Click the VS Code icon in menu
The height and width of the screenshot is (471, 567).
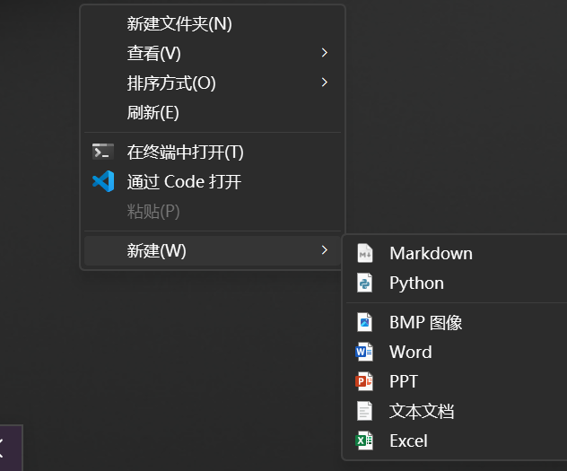[103, 181]
